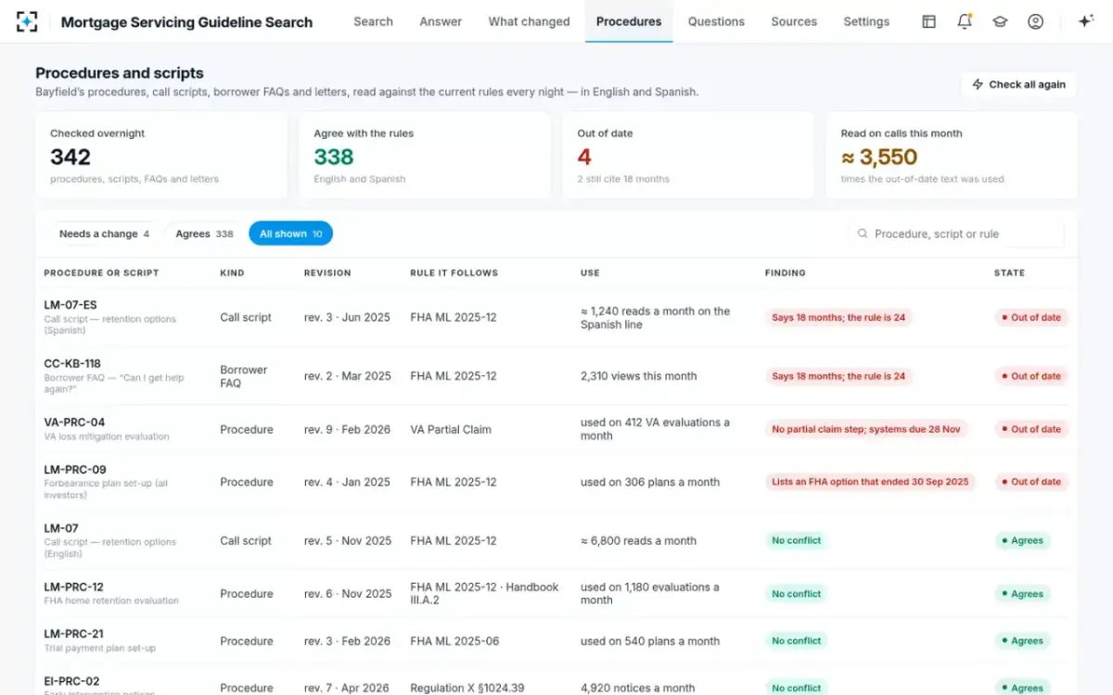Click the finding for VA-PRC-04
Viewport: 1113px width, 695px height.
866,429
